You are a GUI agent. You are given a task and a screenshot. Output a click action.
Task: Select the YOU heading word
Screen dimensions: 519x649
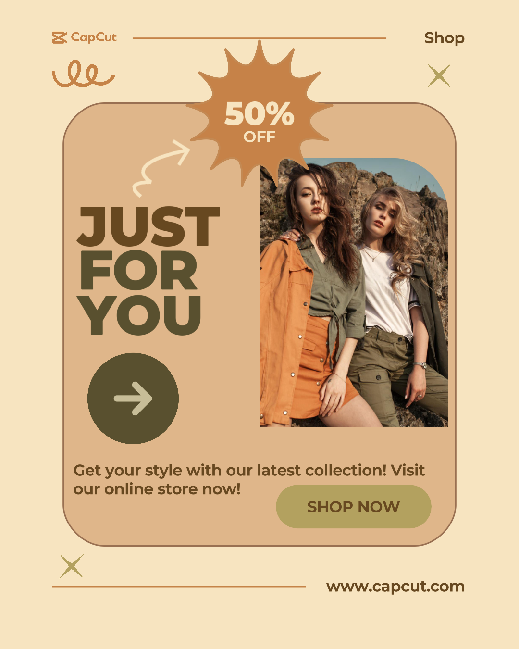pos(139,314)
